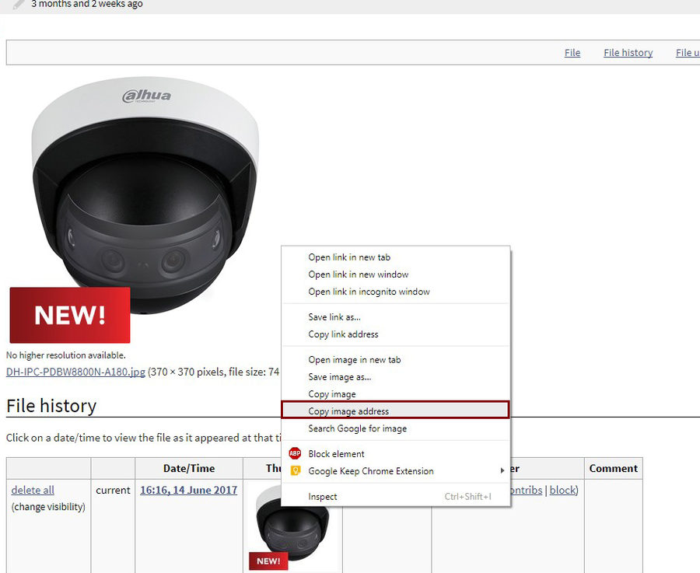
Task: Expand the Google Keep submenu arrow
Action: [502, 470]
